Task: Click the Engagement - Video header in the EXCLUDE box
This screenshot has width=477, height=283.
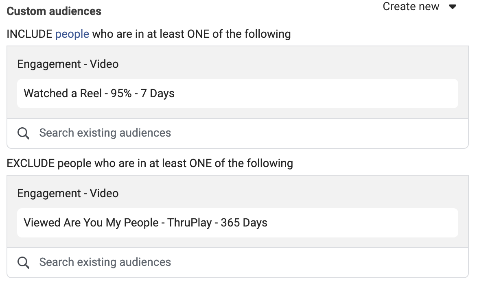Action: click(68, 193)
